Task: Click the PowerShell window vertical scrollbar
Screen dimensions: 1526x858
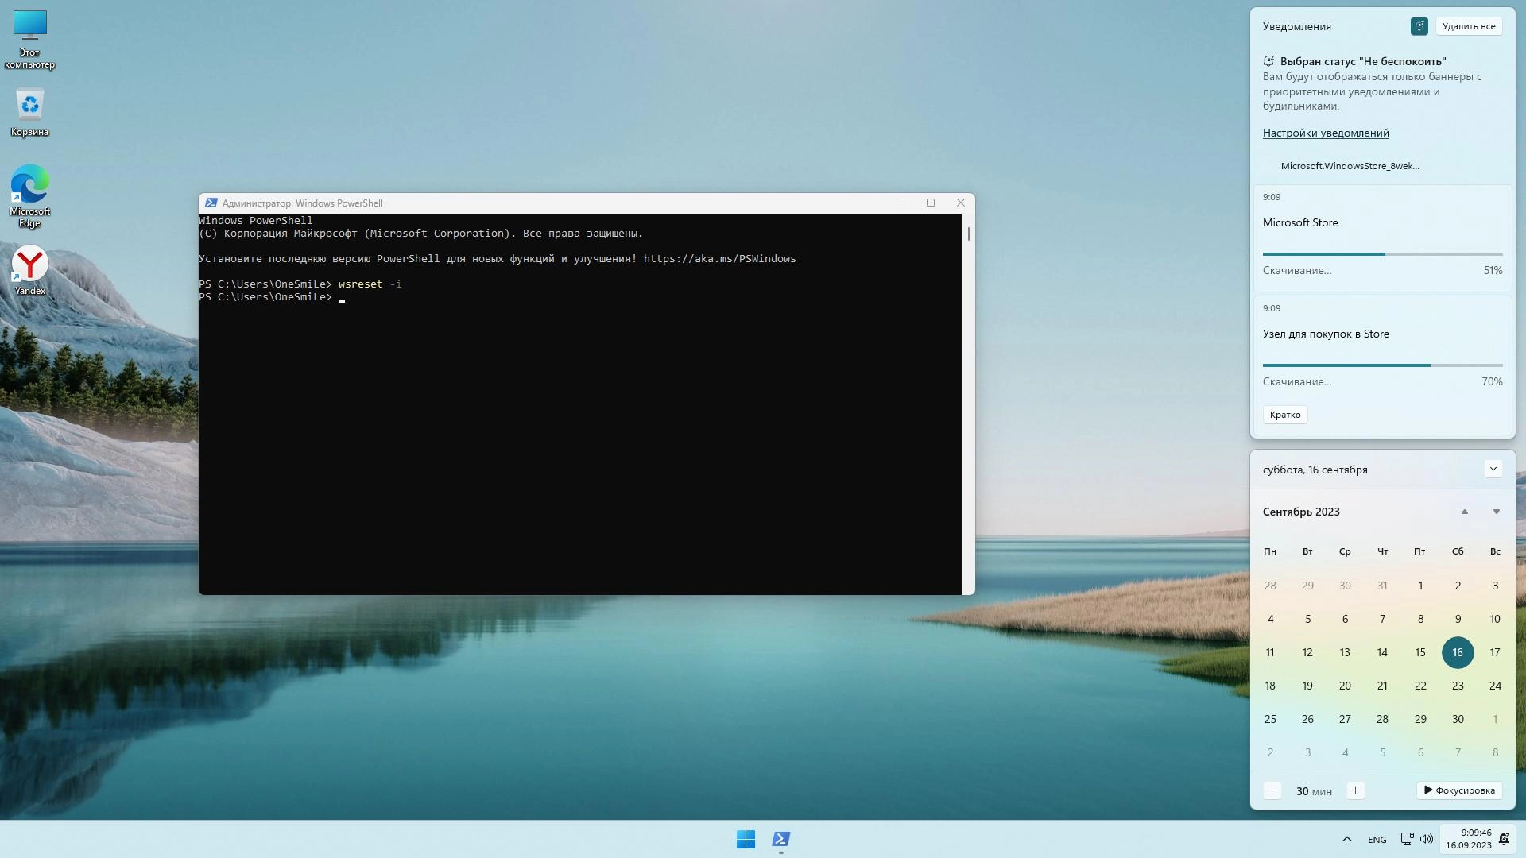Action: pos(968,397)
